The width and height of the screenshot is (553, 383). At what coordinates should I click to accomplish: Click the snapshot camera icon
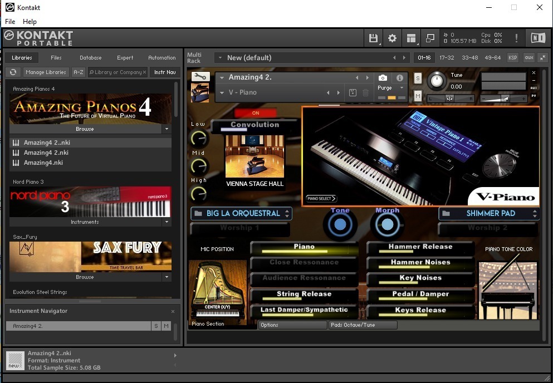point(383,77)
